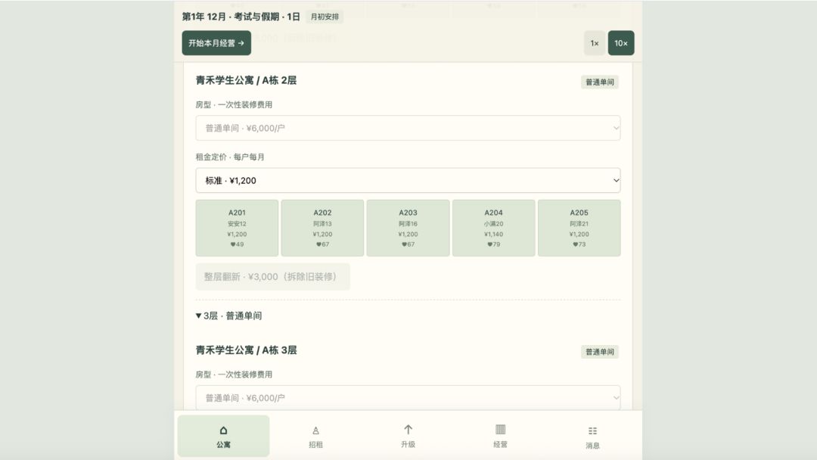
Task: Collapse the 3层 · 普通单间 section
Action: (228, 315)
